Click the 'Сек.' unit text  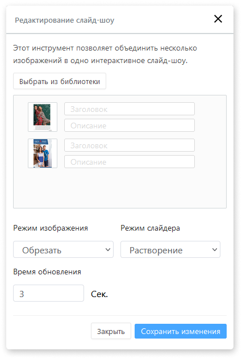[x=99, y=294]
